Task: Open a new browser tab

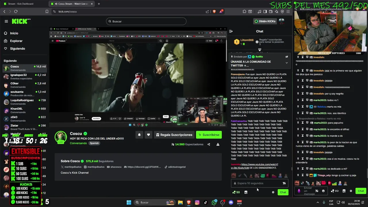Action: point(99,4)
